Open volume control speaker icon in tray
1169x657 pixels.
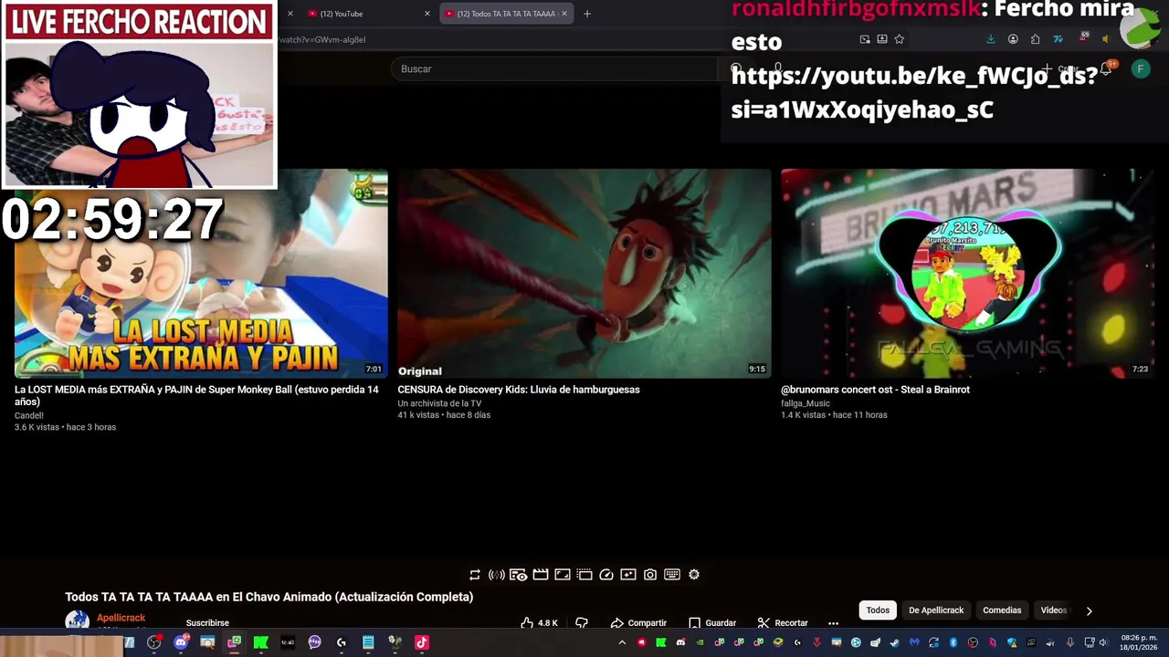click(x=1103, y=642)
